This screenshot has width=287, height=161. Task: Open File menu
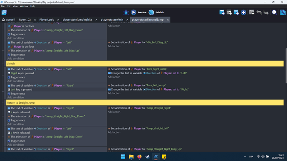[3, 6]
